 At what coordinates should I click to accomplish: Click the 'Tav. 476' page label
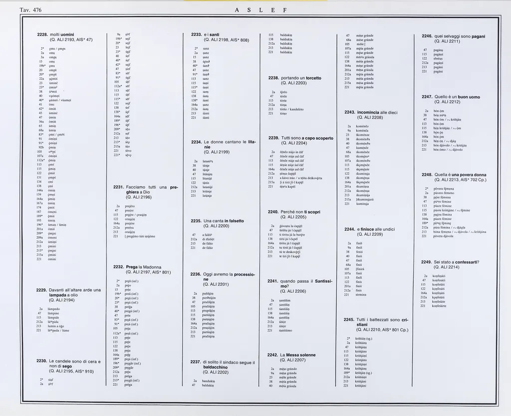click(x=30, y=10)
